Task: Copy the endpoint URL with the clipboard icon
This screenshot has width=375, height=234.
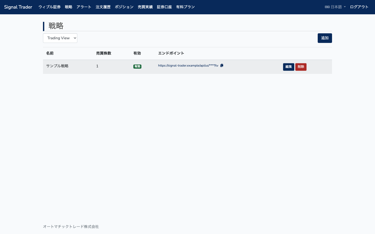Action: click(222, 66)
